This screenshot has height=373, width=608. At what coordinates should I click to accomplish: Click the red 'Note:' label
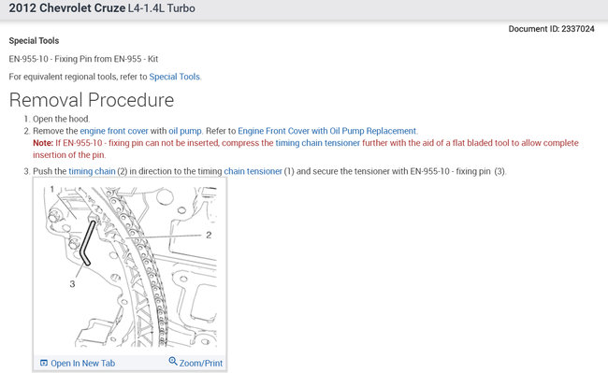43,143
